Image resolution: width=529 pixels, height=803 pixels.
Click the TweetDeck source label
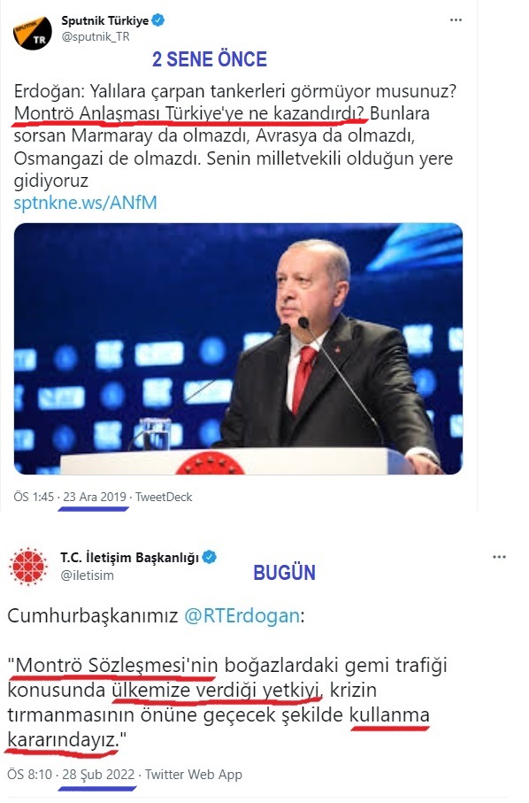164,497
